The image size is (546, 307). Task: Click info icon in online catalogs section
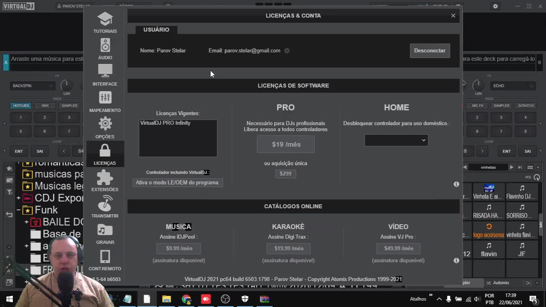[x=456, y=260]
